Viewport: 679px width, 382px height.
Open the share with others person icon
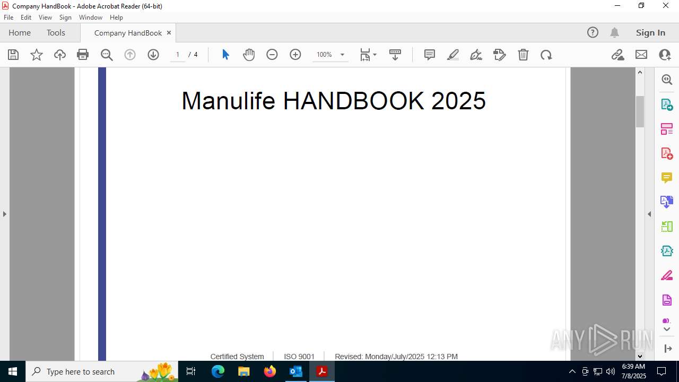pos(665,55)
